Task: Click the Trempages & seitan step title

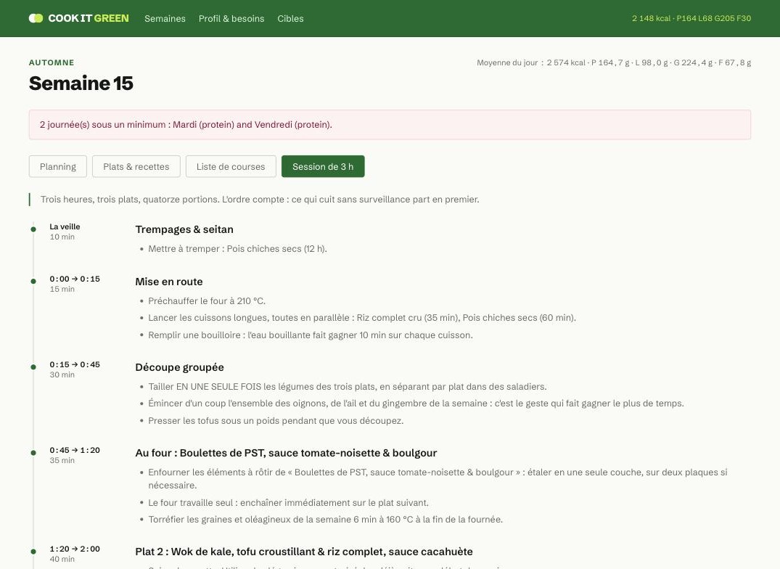Action: coord(184,229)
